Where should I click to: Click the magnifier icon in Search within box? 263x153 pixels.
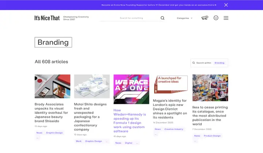pyautogui.click(x=194, y=63)
